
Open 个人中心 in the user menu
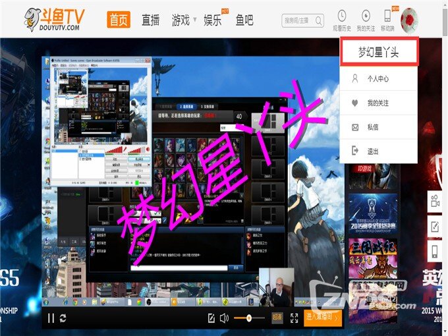tap(379, 78)
